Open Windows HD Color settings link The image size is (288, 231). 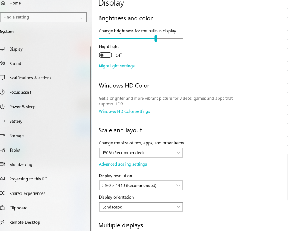click(x=124, y=111)
